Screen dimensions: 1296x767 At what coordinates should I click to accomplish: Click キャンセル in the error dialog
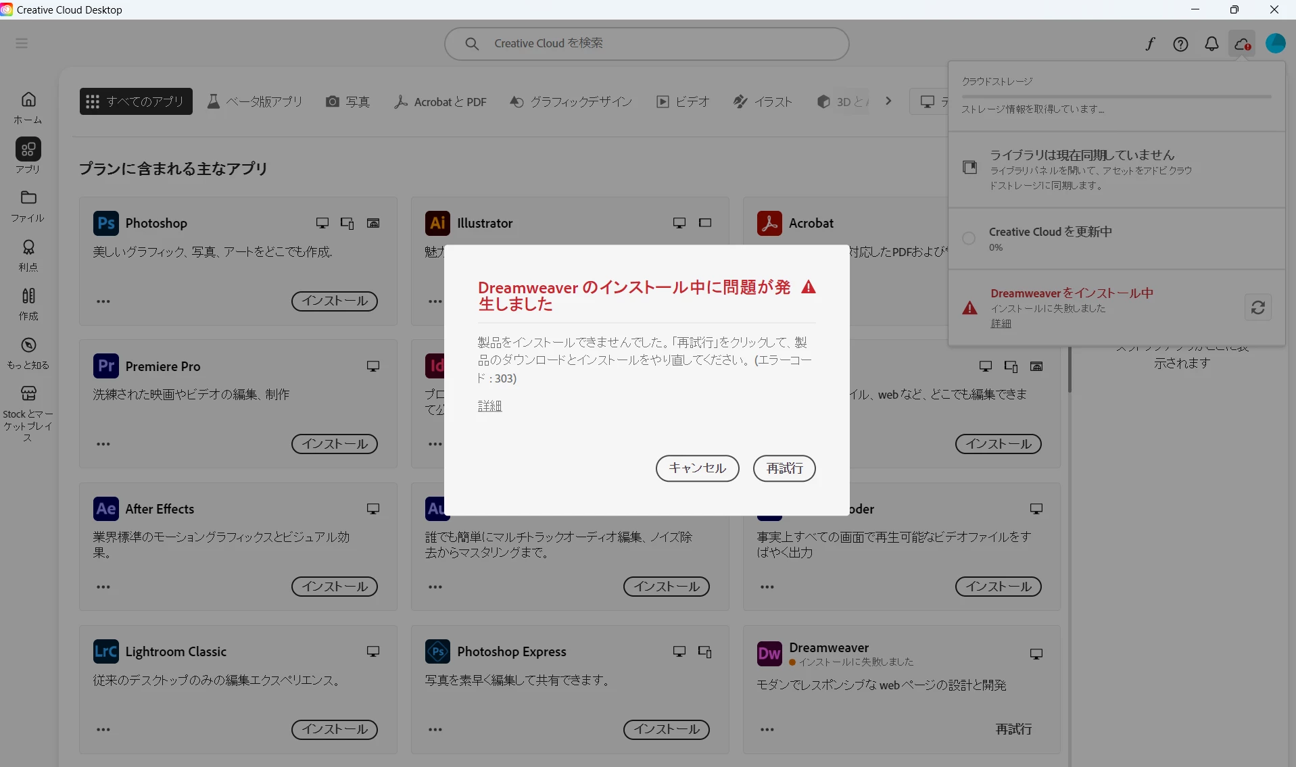(x=698, y=468)
